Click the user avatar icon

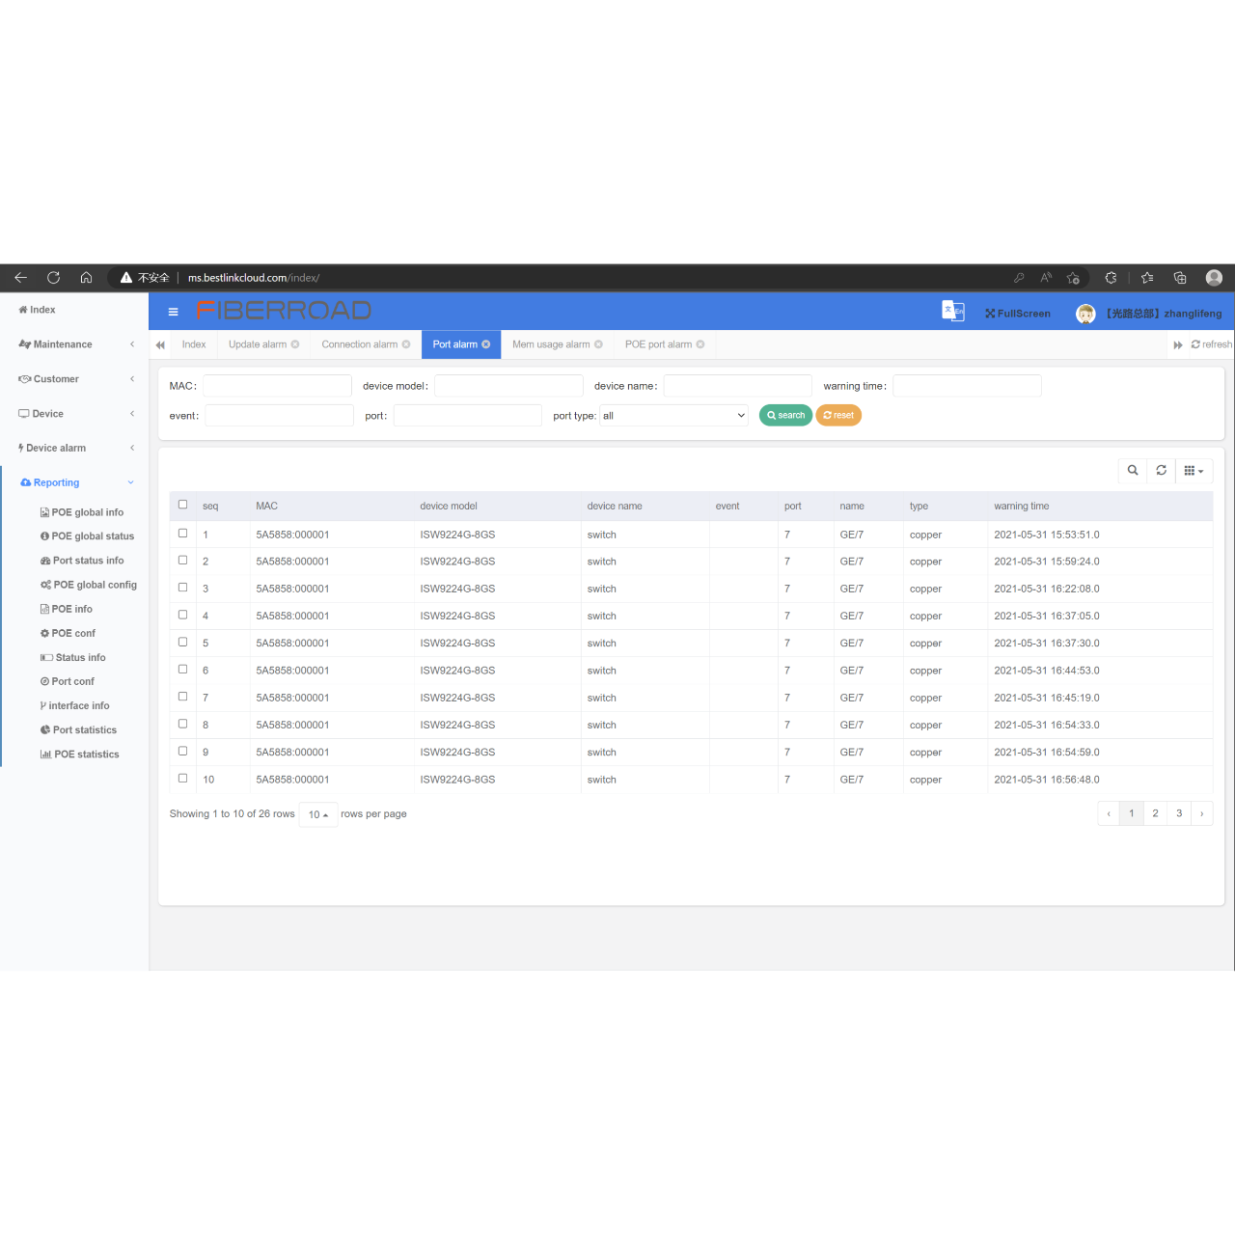1085,314
